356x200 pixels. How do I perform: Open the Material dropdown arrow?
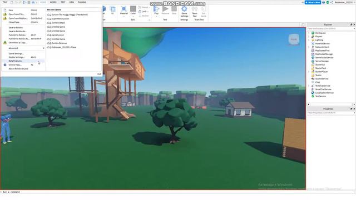click(x=123, y=16)
